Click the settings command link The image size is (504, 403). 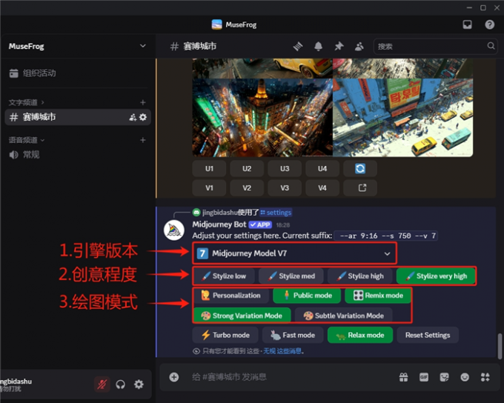276,213
